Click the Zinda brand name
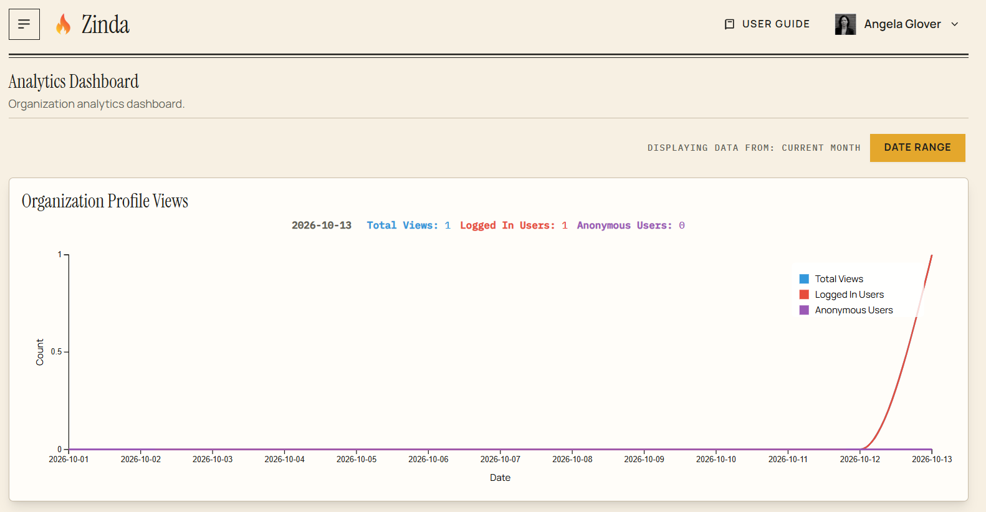 [105, 25]
